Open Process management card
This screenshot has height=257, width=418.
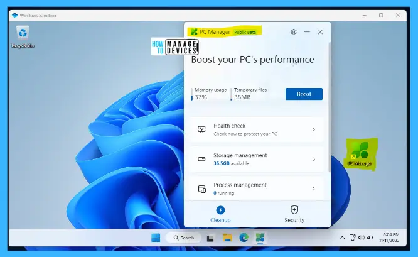[x=257, y=189]
